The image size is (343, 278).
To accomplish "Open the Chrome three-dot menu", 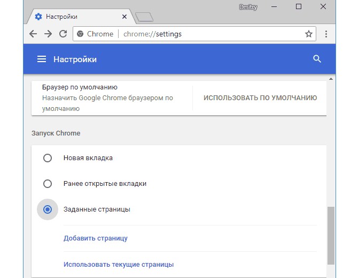I will coord(326,34).
